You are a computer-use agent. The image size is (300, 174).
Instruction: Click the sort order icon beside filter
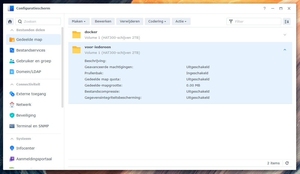287,21
